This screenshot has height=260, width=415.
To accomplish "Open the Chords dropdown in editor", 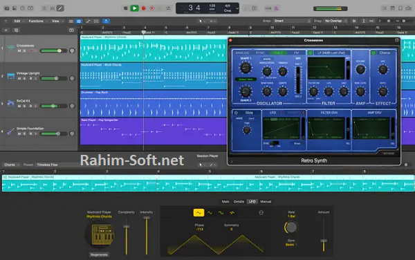I will tap(11, 165).
